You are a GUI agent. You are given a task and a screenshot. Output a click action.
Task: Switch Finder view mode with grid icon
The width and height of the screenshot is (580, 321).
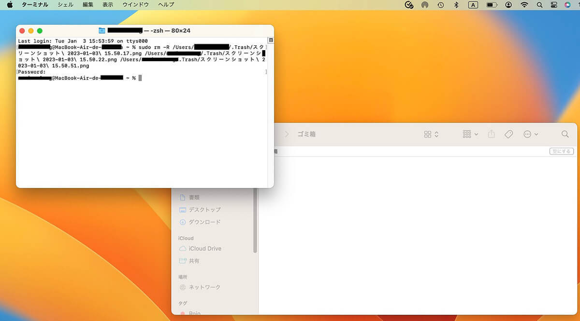(431, 134)
